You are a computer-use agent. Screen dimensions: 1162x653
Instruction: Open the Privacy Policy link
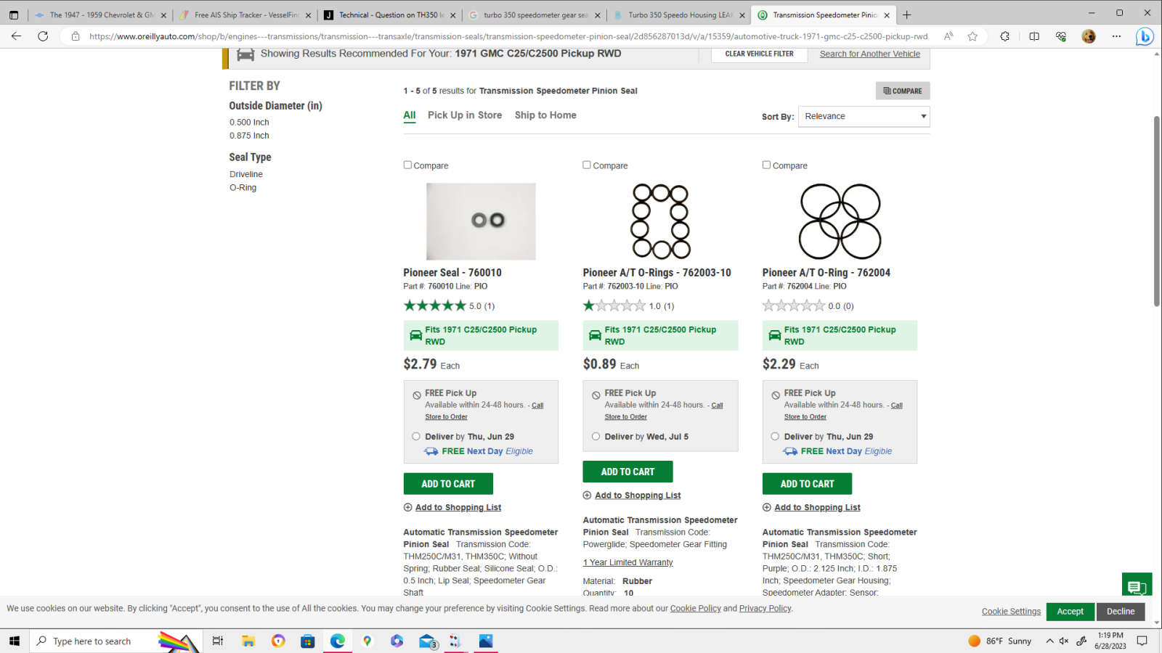coord(765,608)
